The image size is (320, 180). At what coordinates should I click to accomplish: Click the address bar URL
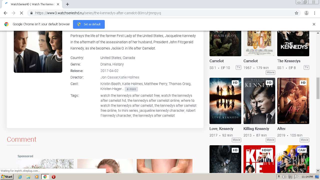click(98, 13)
